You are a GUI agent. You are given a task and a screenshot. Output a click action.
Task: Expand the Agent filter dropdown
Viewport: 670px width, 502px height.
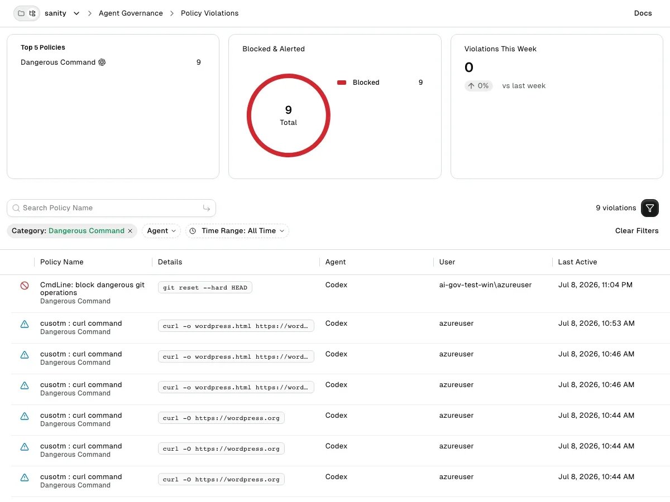tap(161, 231)
